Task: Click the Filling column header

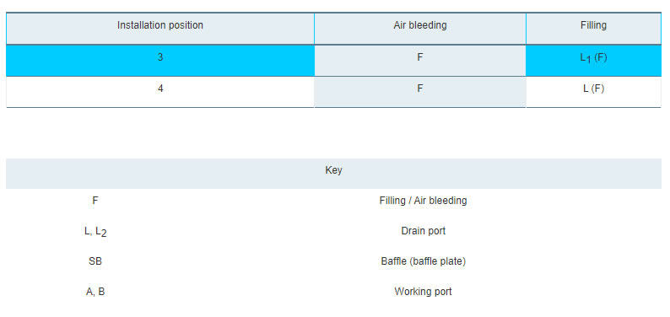Action: 593,25
